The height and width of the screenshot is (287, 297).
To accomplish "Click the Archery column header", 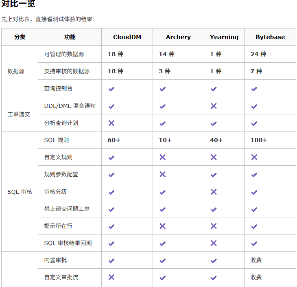I will [179, 37].
